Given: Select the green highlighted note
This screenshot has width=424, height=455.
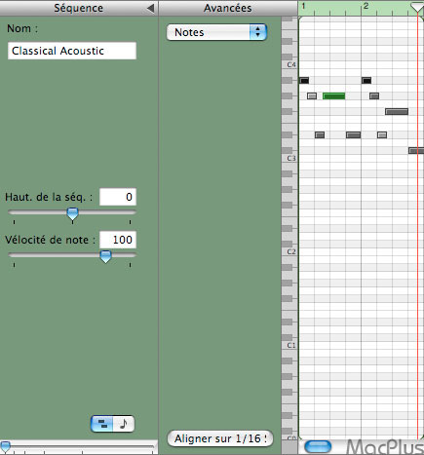Looking at the screenshot, I should click(334, 95).
